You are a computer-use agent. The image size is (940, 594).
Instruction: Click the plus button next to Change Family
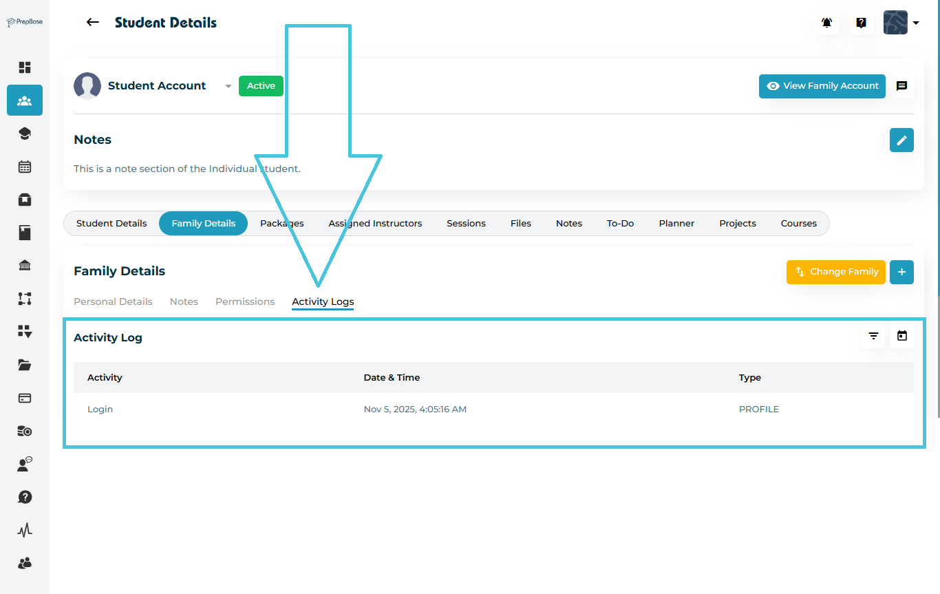click(901, 272)
